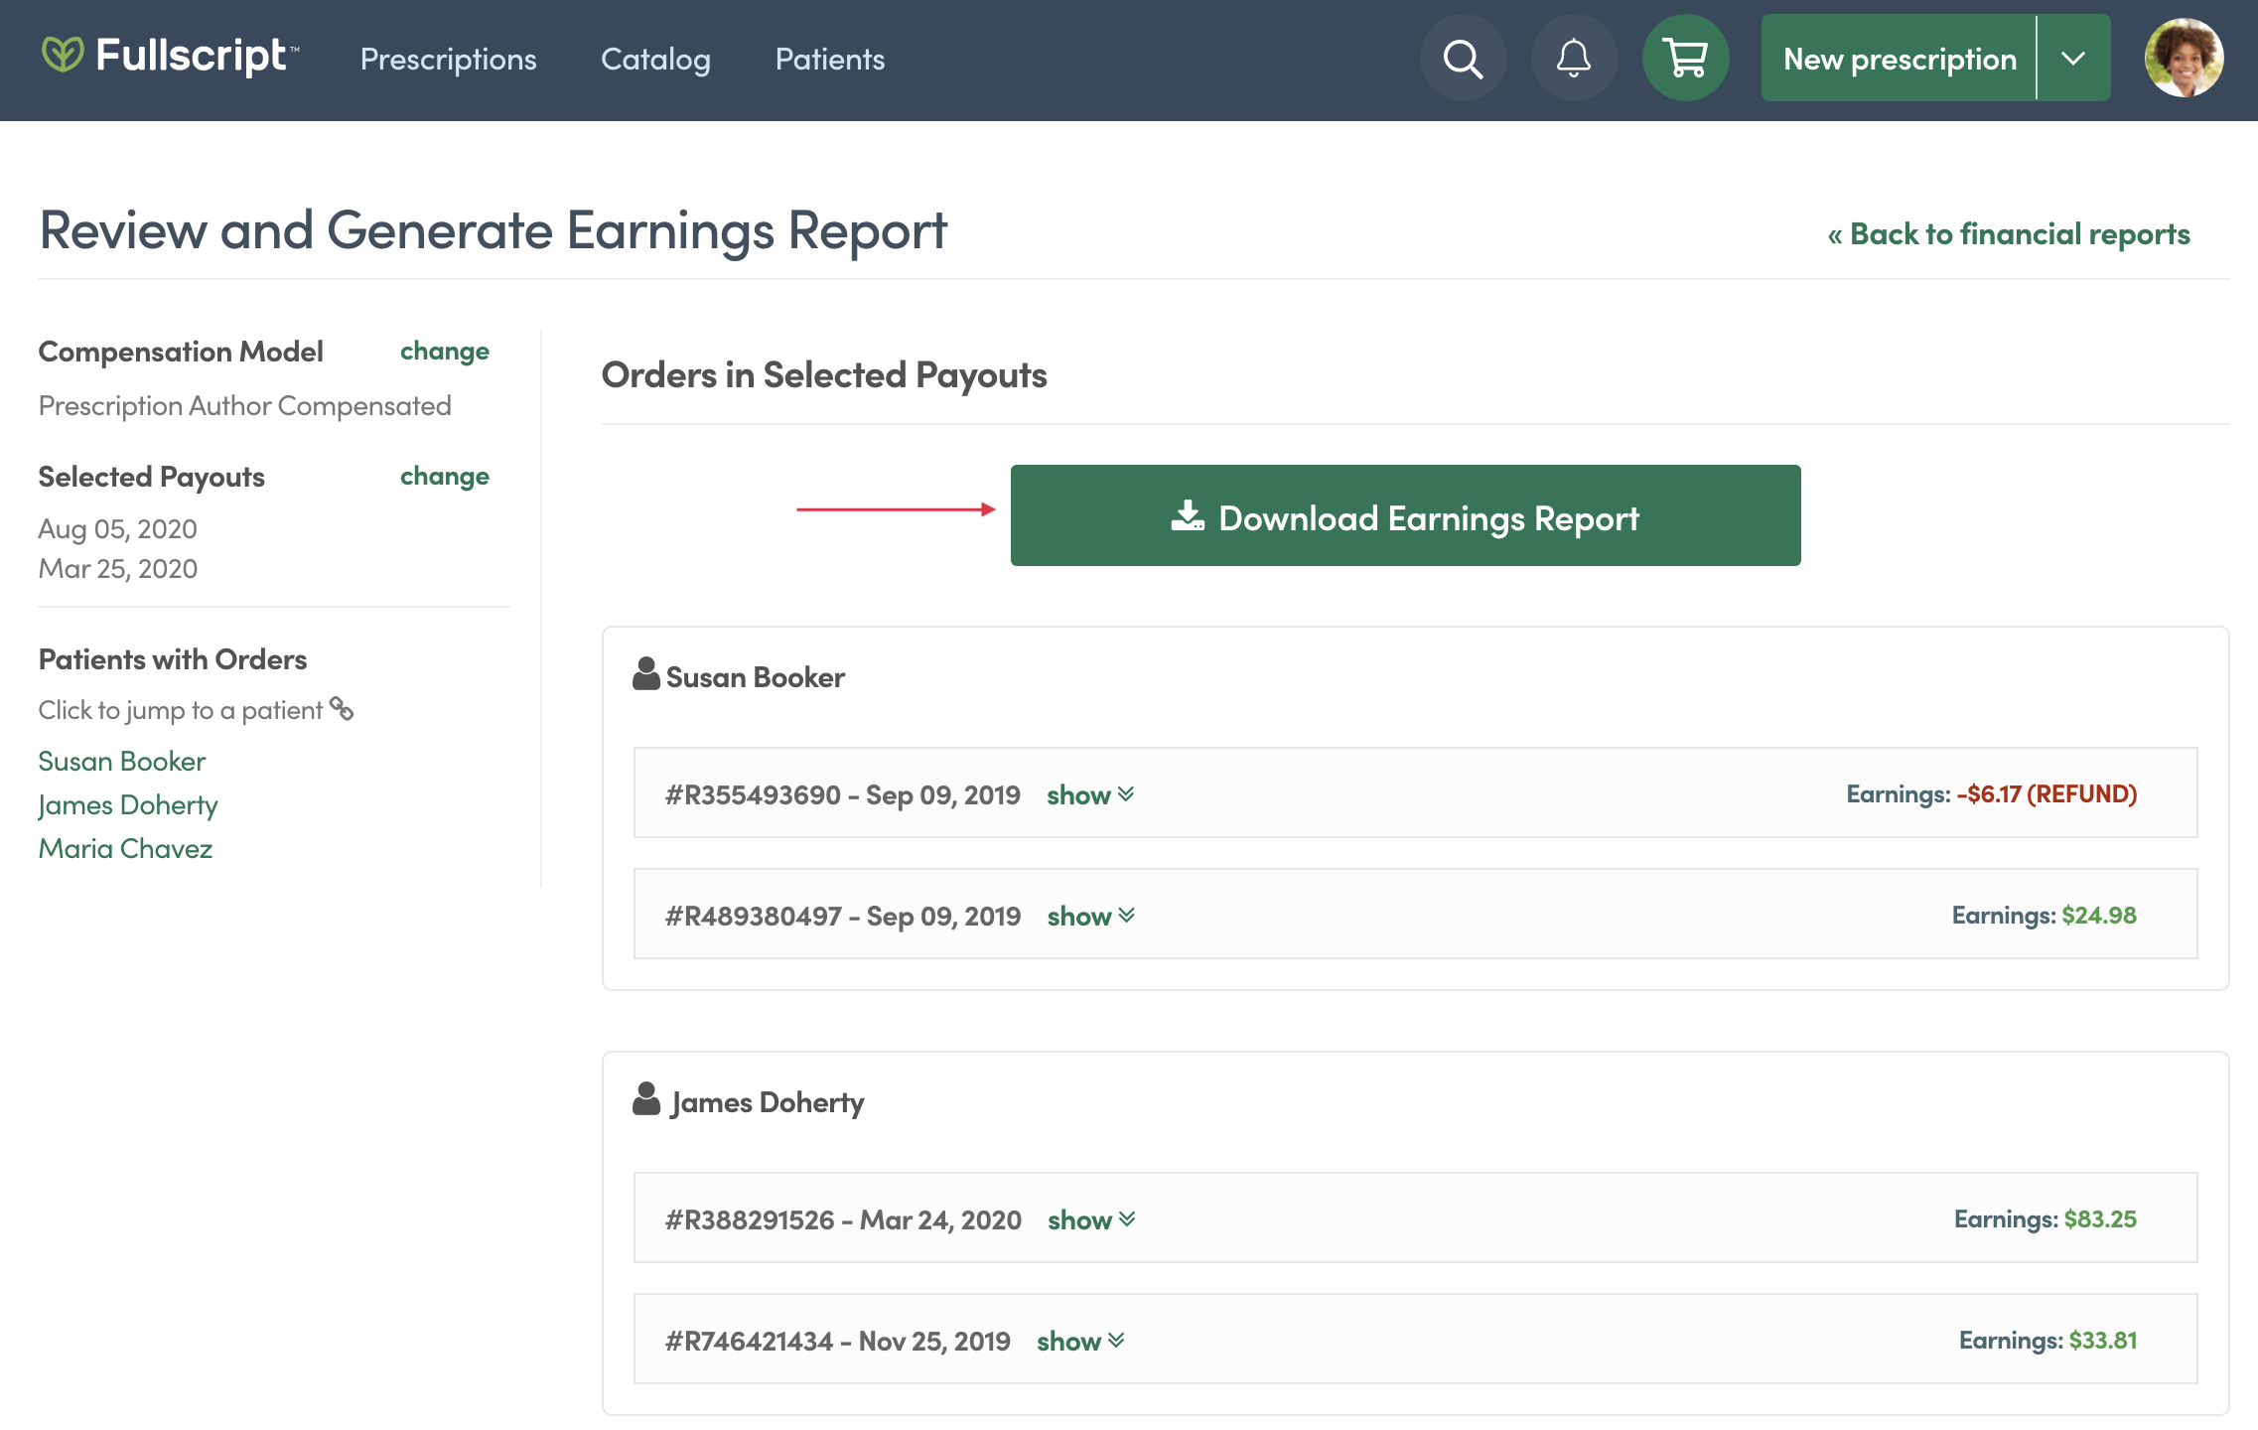
Task: Open the Patients page
Action: 829,59
